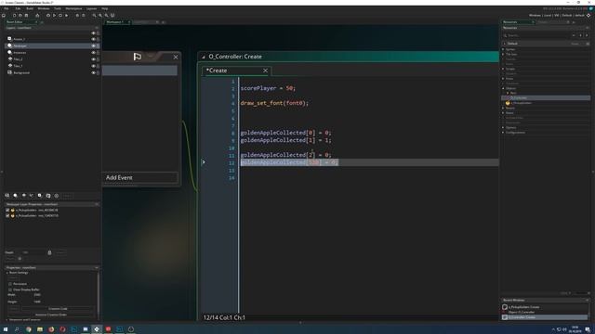Open the Build menu
The height and width of the screenshot is (334, 595).
pyautogui.click(x=30, y=8)
